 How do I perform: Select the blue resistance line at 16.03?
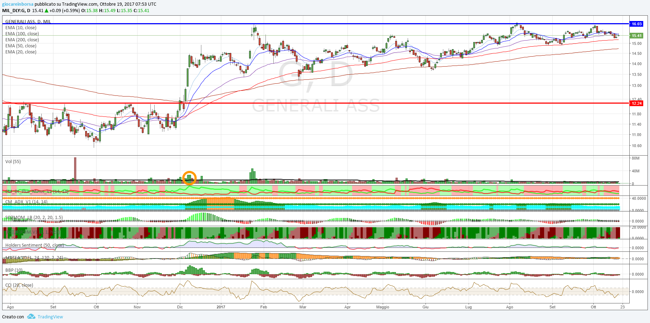316,24
